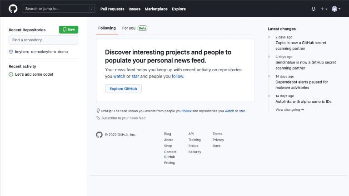Follow the star link in news feed card

point(135,76)
